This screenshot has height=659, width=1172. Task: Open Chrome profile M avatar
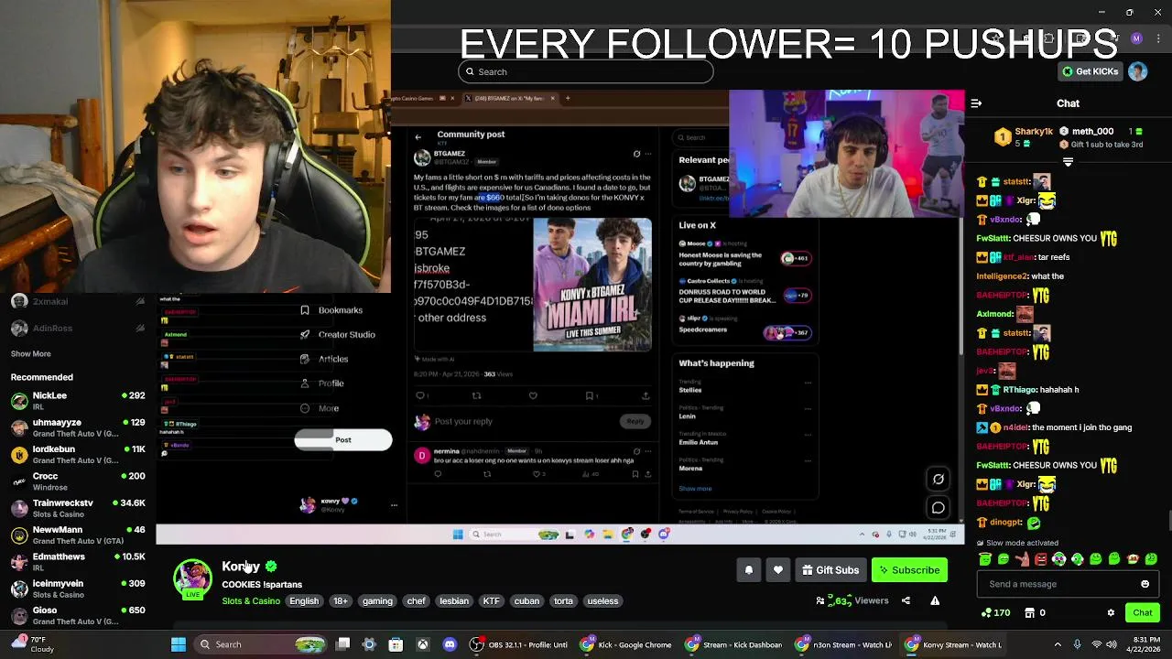pos(1136,38)
